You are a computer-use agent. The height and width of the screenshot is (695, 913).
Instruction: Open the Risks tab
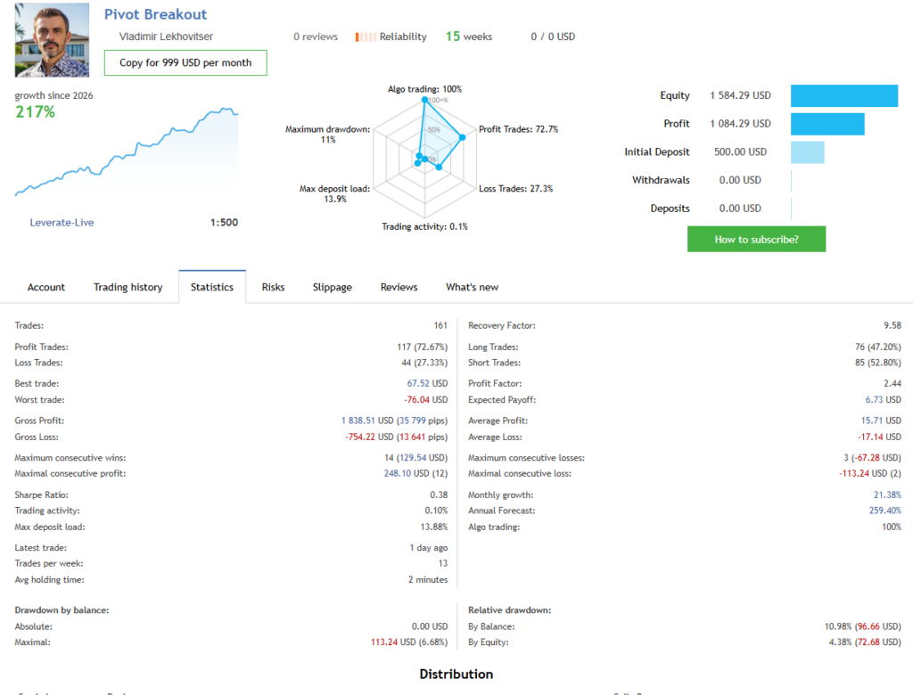point(273,287)
